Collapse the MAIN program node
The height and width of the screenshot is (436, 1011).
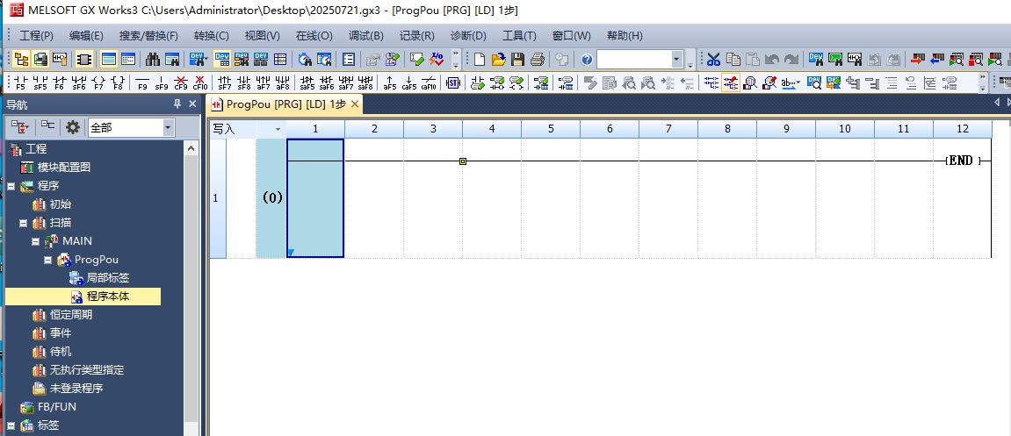coord(36,241)
